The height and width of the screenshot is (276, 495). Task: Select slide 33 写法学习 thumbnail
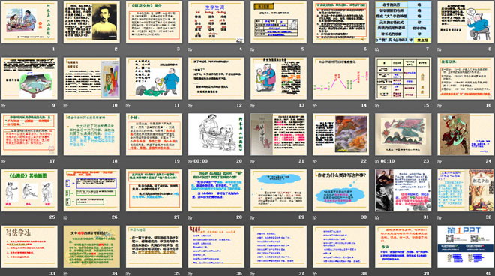click(x=29, y=247)
